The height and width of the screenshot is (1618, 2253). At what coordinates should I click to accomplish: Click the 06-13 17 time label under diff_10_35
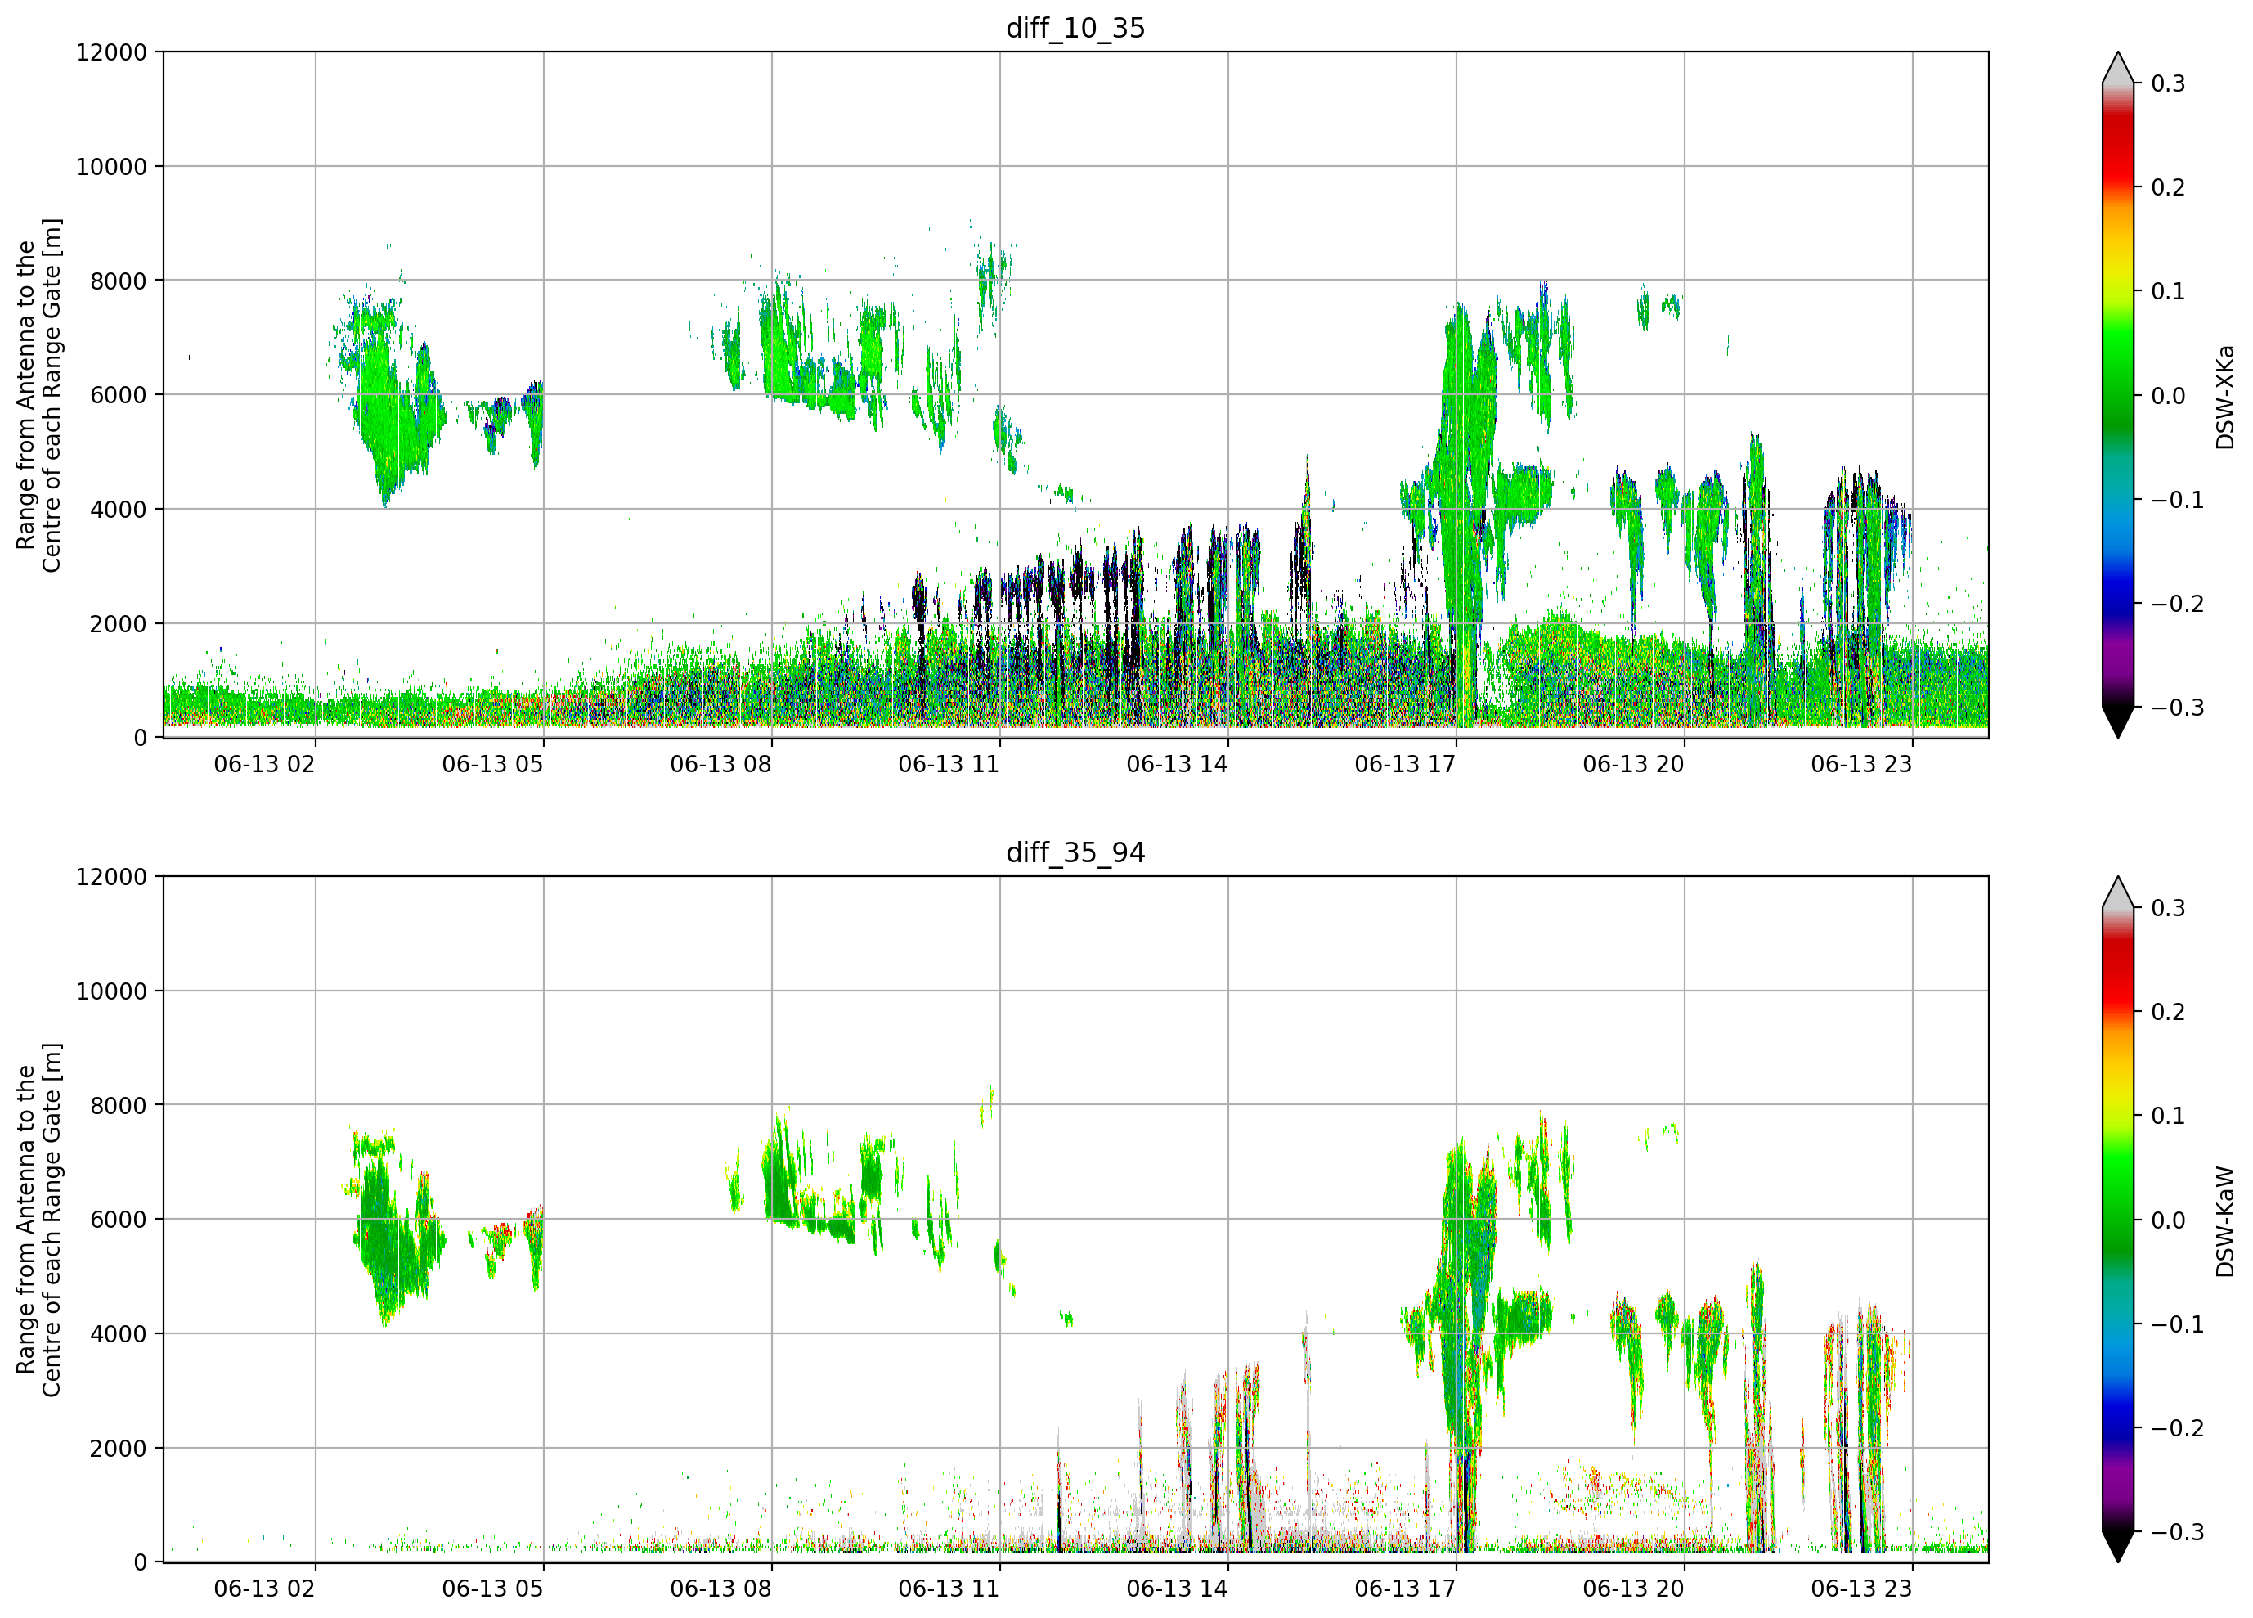coord(1405,764)
